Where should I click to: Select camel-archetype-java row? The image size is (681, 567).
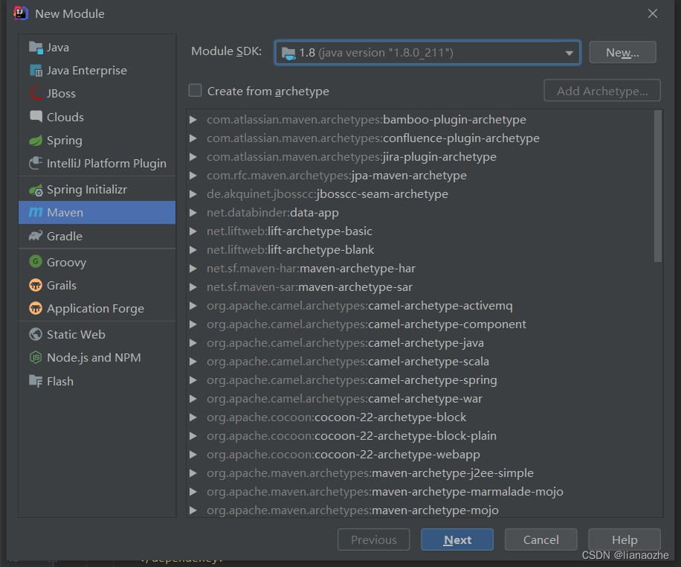(x=420, y=342)
